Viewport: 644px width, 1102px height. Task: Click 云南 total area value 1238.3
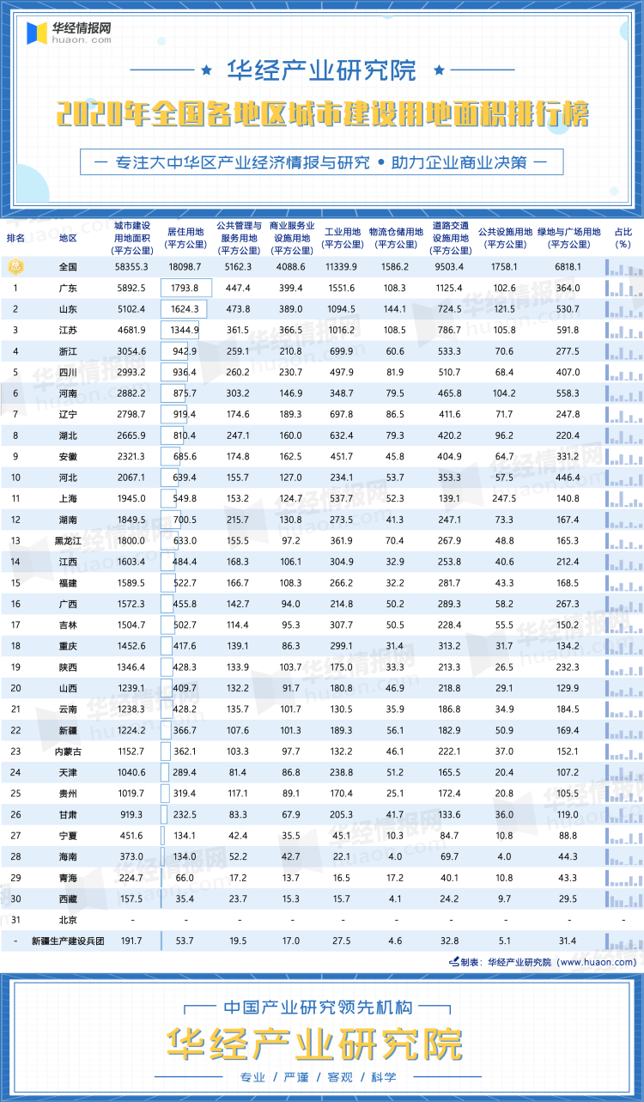(x=131, y=709)
